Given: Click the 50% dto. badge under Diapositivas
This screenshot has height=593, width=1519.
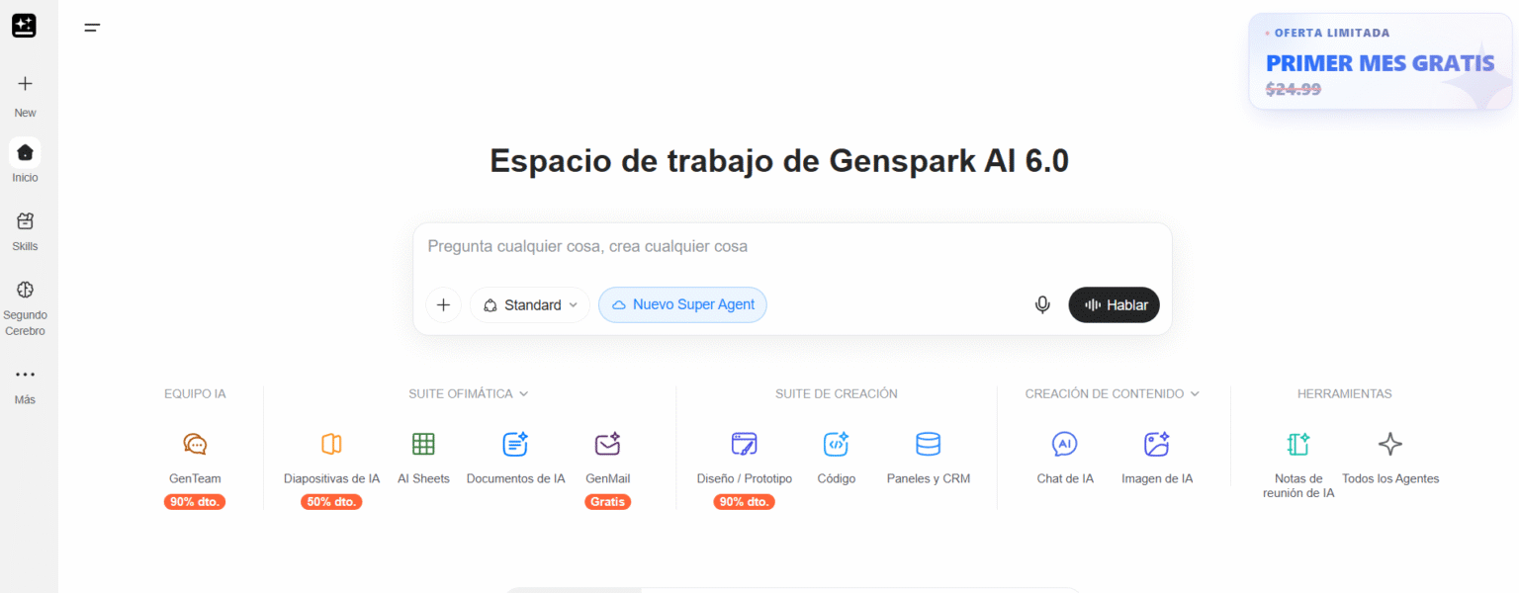Looking at the screenshot, I should pyautogui.click(x=331, y=502).
